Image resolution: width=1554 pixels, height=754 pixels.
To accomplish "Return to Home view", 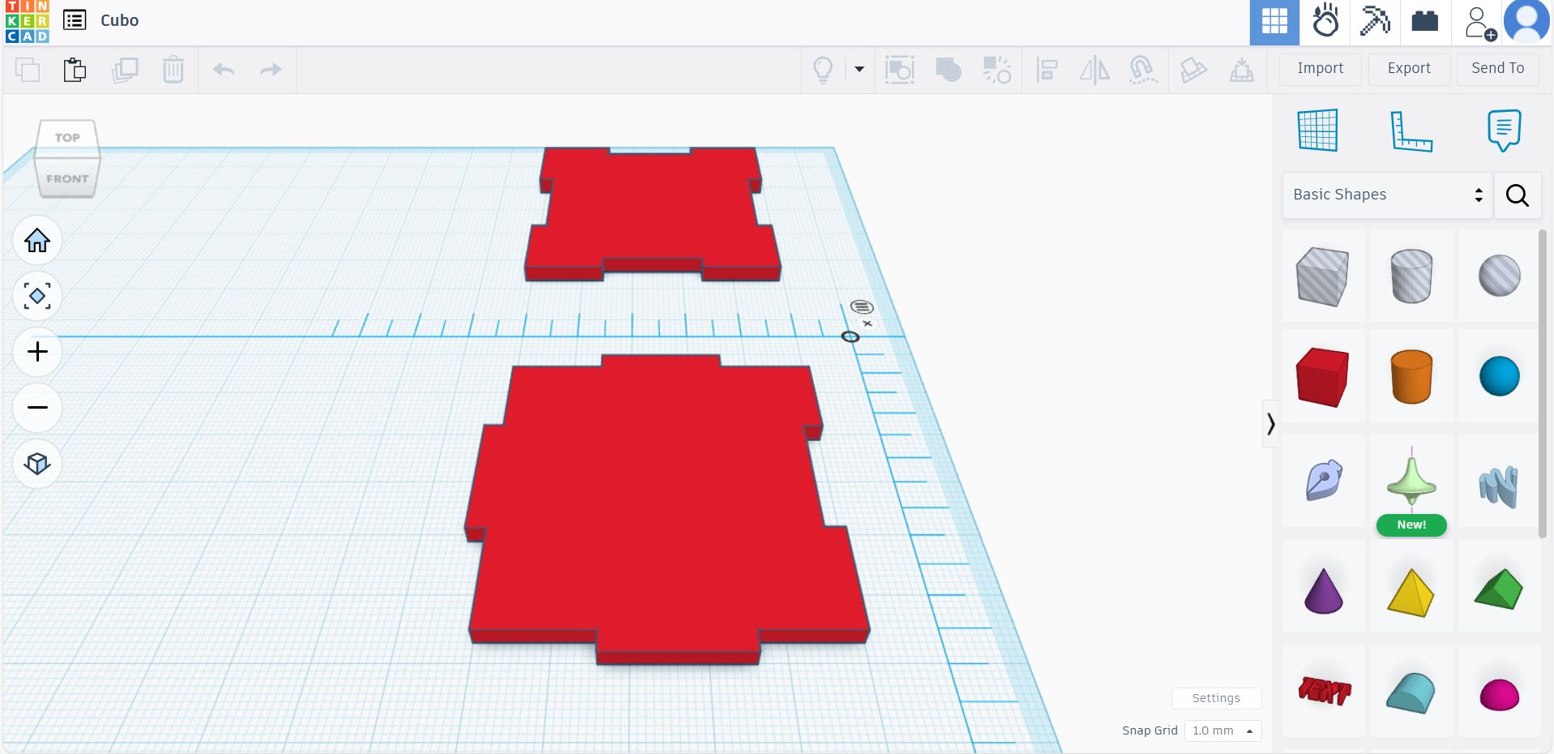I will click(36, 240).
